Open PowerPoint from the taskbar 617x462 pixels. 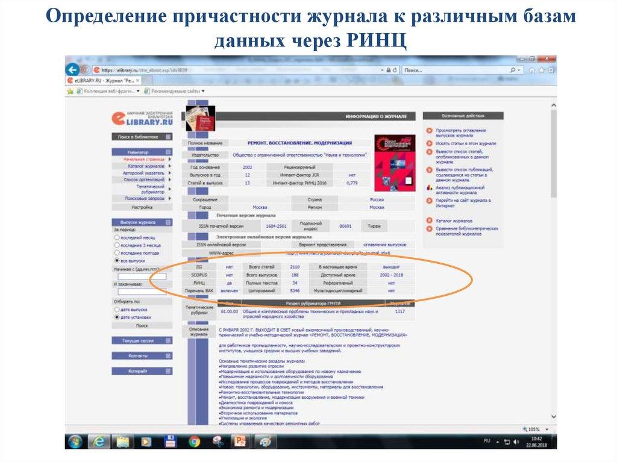tap(240, 442)
